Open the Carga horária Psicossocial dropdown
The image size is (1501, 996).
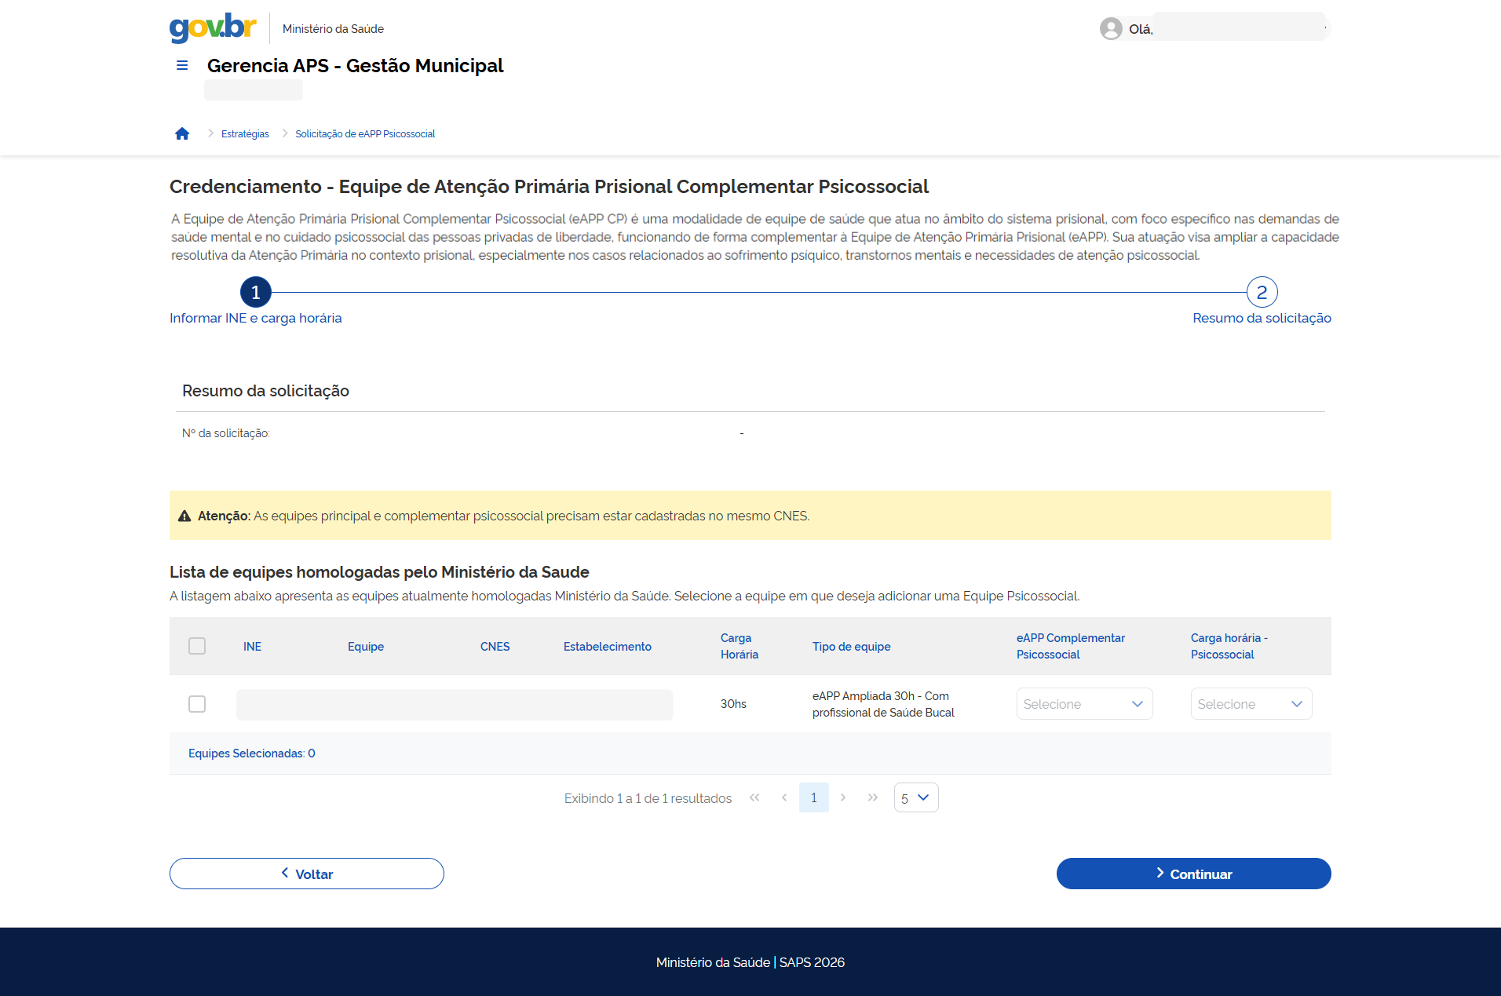[x=1251, y=704]
